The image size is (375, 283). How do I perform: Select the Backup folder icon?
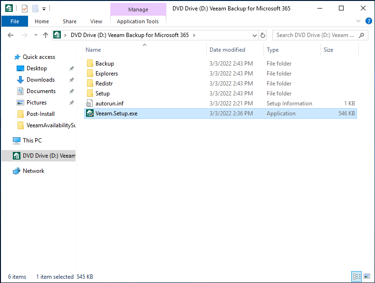pos(90,64)
